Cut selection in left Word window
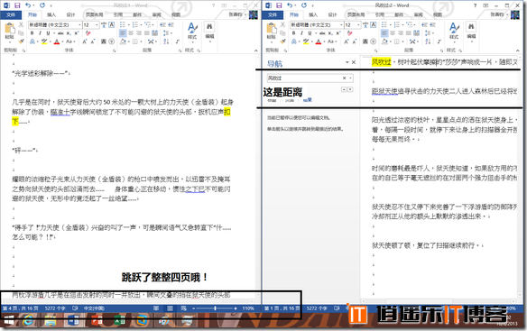 tap(21, 24)
